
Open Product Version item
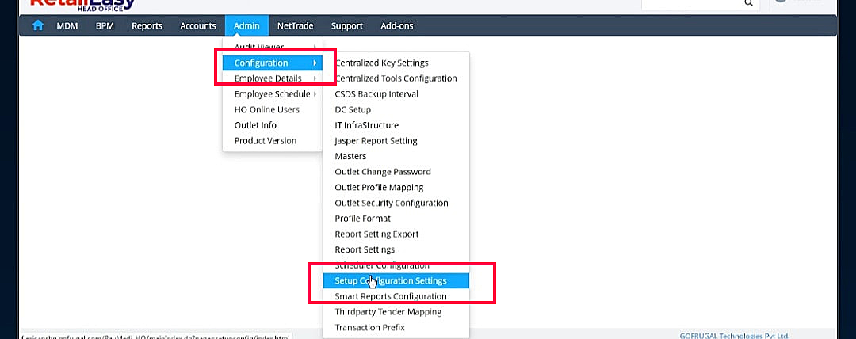tap(266, 141)
